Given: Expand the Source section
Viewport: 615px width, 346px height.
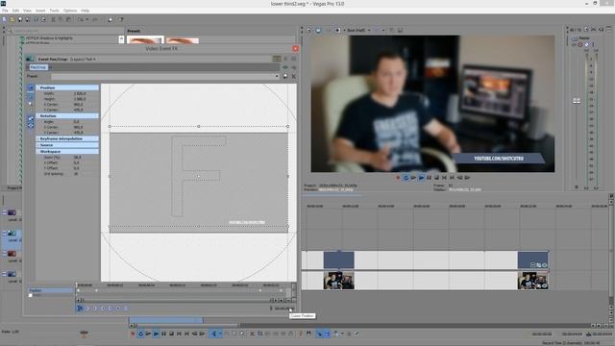Looking at the screenshot, I should 67,145.
